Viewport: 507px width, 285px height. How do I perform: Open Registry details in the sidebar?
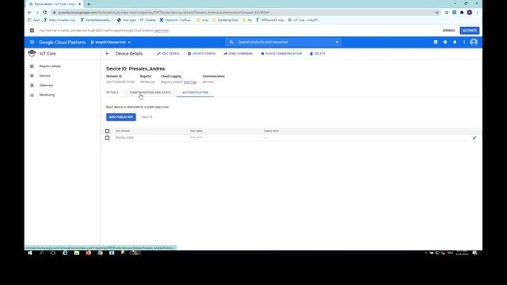click(x=50, y=66)
